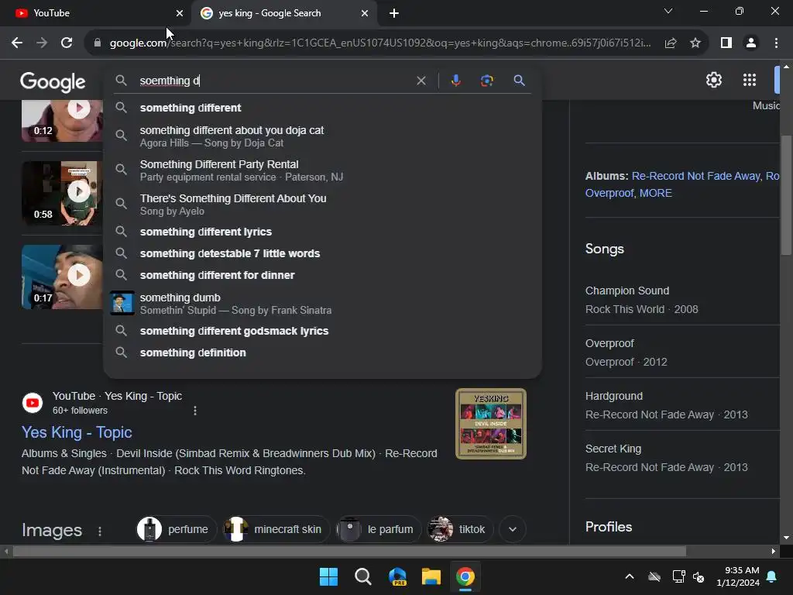The height and width of the screenshot is (595, 793).
Task: Choose 'something different for dinner' suggestion
Action: (322, 275)
